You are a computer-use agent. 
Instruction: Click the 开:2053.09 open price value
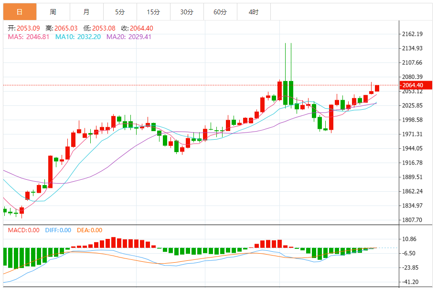coord(24,28)
